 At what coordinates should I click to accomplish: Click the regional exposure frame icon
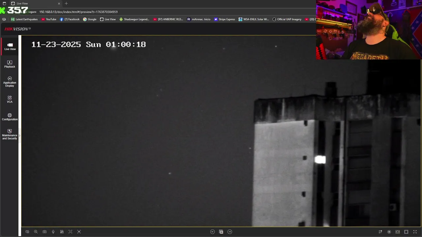coord(79,232)
